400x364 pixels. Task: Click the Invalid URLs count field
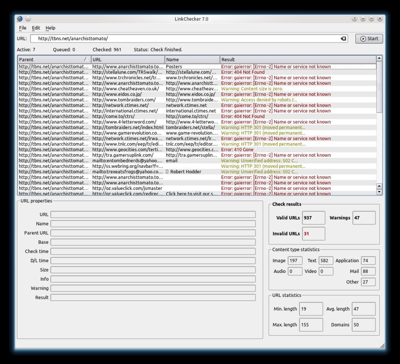tap(313, 234)
